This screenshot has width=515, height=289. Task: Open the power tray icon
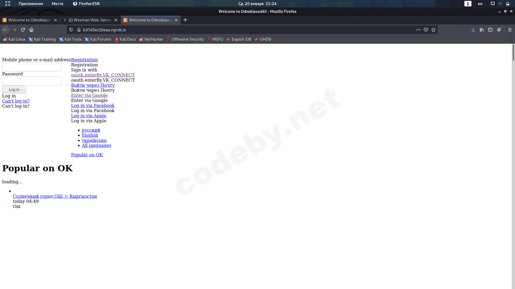(508, 4)
